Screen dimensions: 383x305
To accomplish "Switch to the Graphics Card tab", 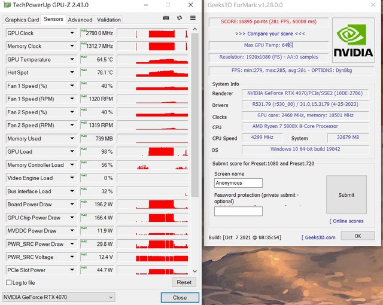I will (22, 20).
